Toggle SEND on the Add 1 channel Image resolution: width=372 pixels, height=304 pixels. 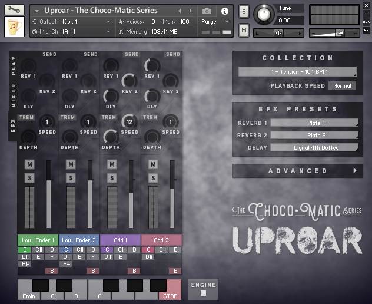132,54
